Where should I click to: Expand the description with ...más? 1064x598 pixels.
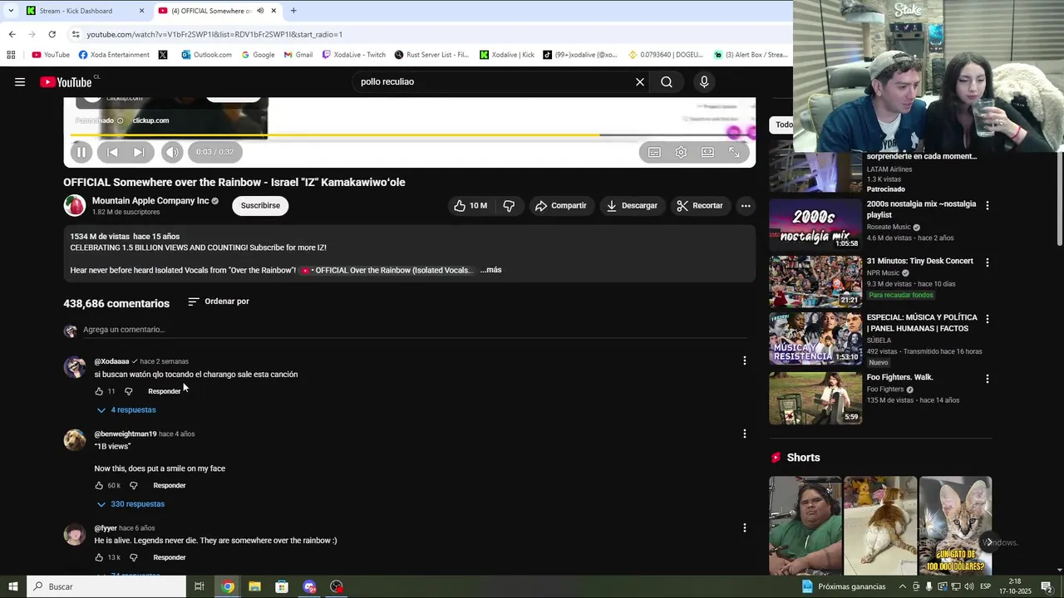click(x=490, y=270)
